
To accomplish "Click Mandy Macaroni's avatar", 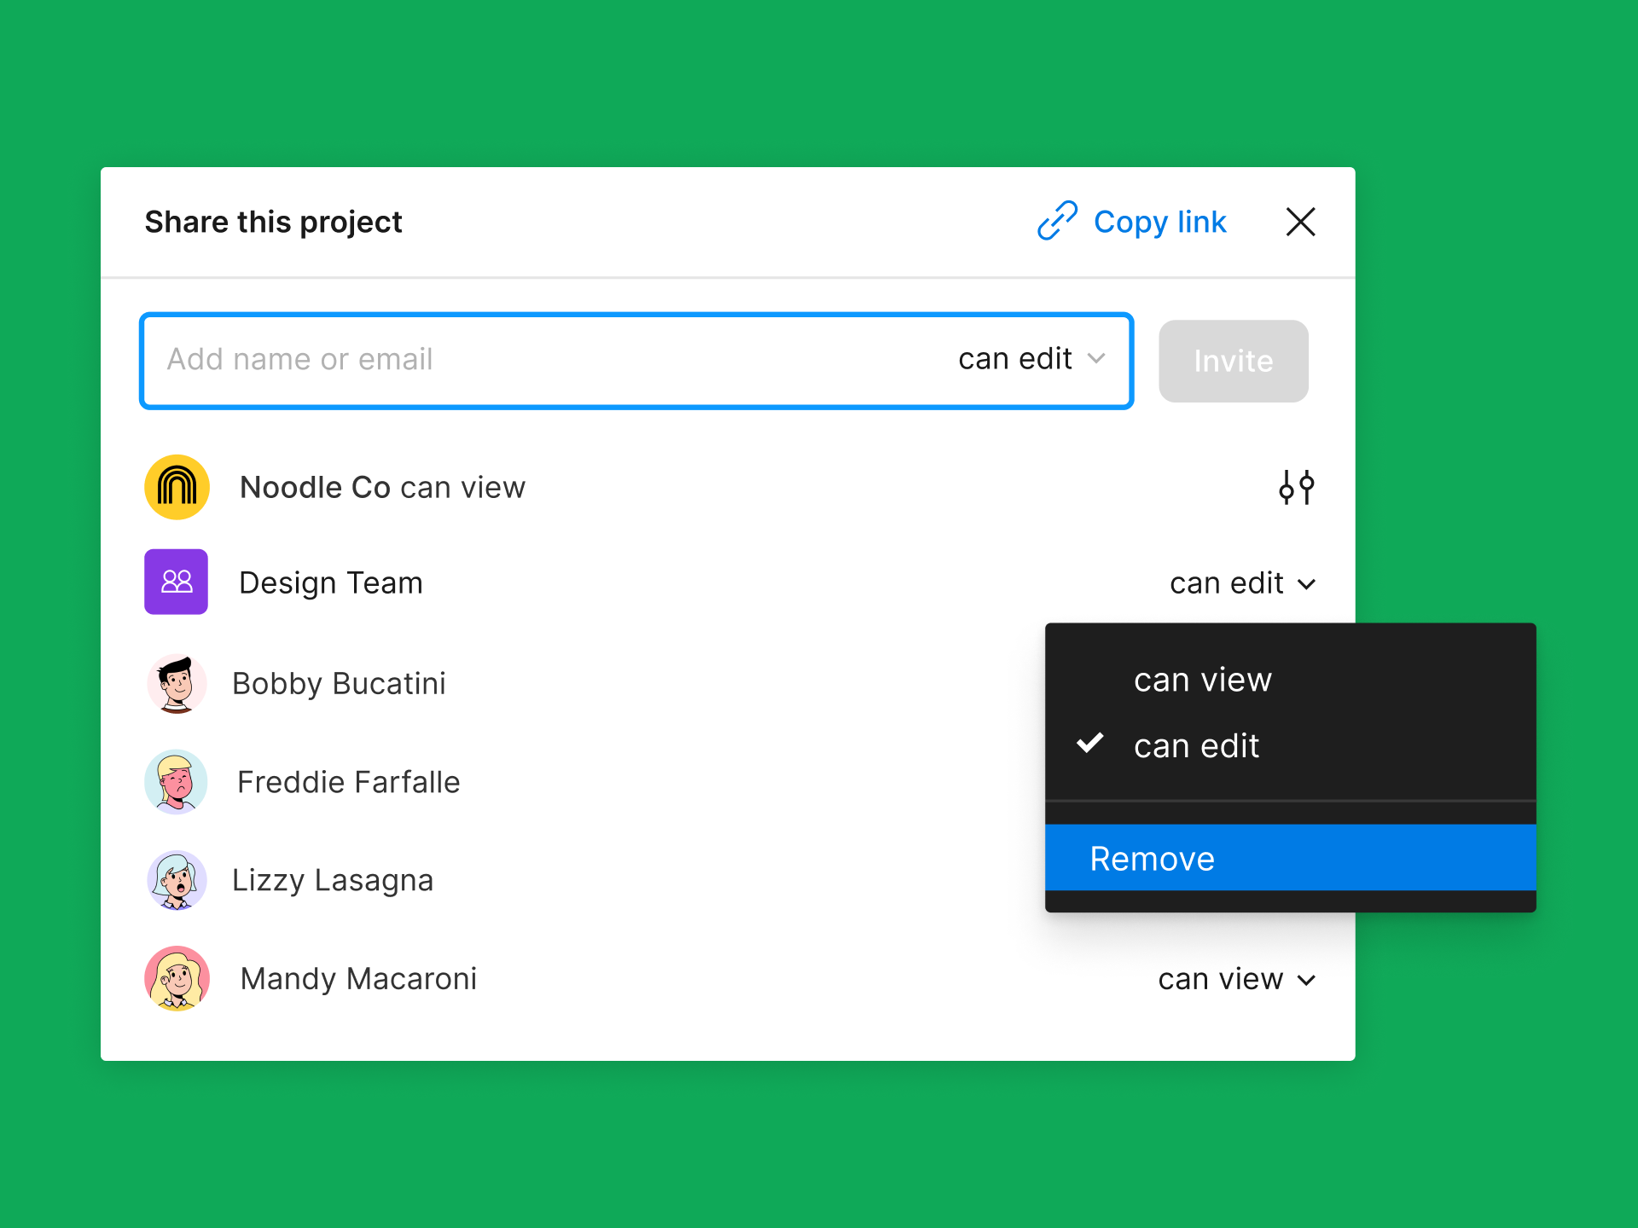I will point(176,978).
